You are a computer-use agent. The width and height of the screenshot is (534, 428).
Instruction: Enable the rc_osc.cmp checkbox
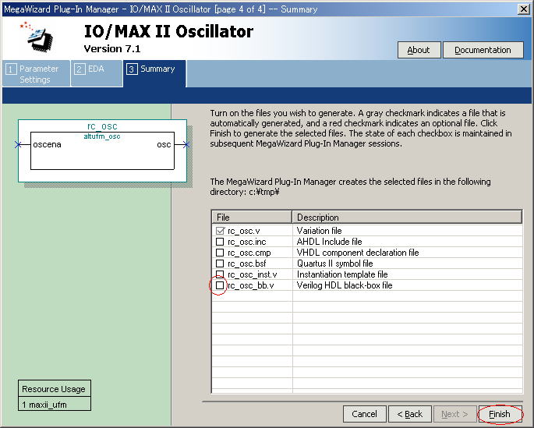pos(220,253)
